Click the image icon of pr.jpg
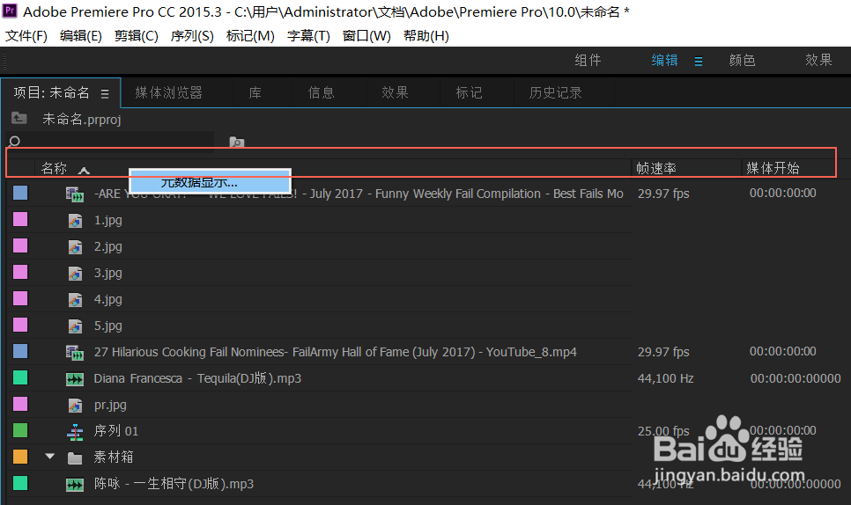This screenshot has height=505, width=851. tap(75, 406)
